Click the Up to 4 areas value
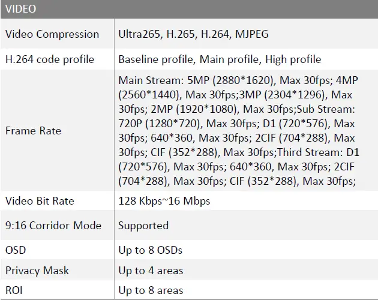The image size is (378, 300). pyautogui.click(x=151, y=271)
